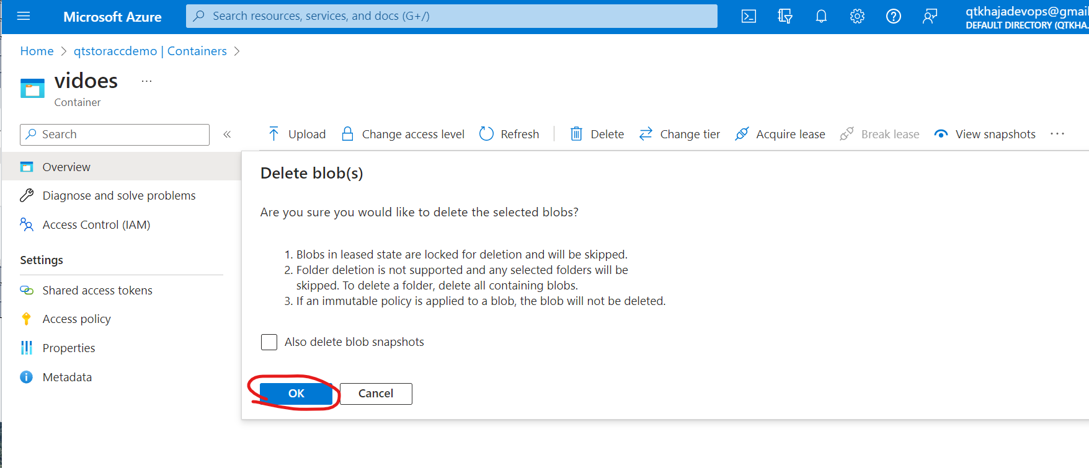1089x468 pixels.
Task: Click Acquire lease in the toolbar
Action: coord(780,134)
